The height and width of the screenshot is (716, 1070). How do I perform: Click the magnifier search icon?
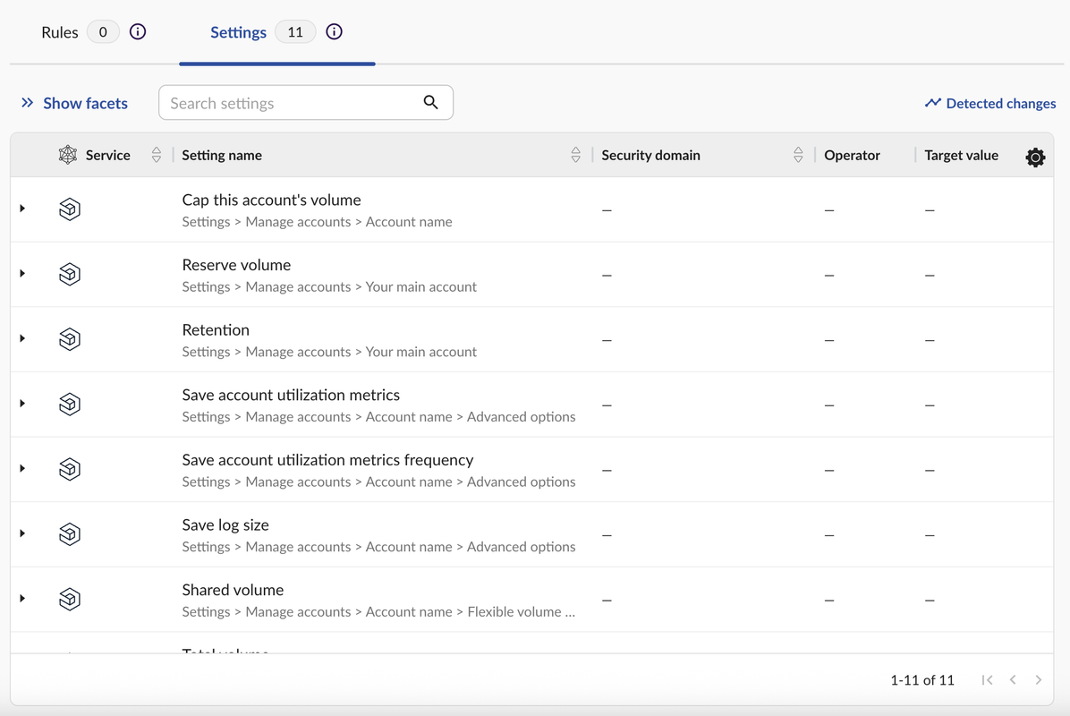pos(430,102)
